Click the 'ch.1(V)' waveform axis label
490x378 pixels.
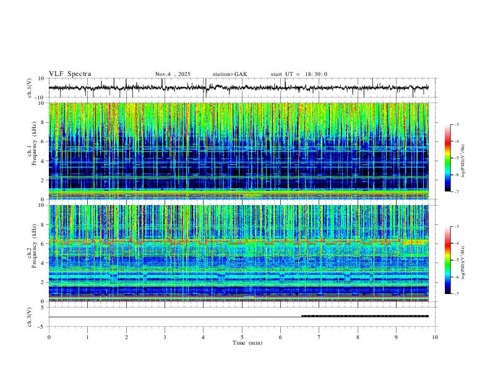tap(30, 88)
